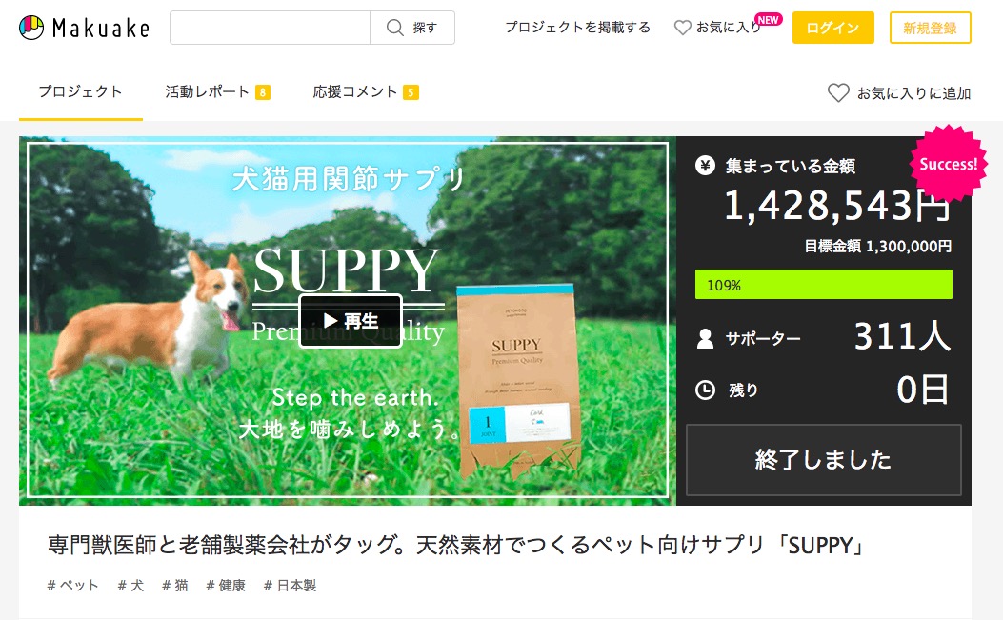Click the heart icon next to お気に入りに追加
1003x620 pixels.
tap(838, 92)
